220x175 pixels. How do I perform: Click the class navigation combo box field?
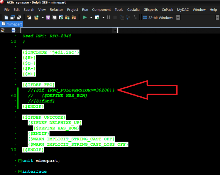coord(69,30)
